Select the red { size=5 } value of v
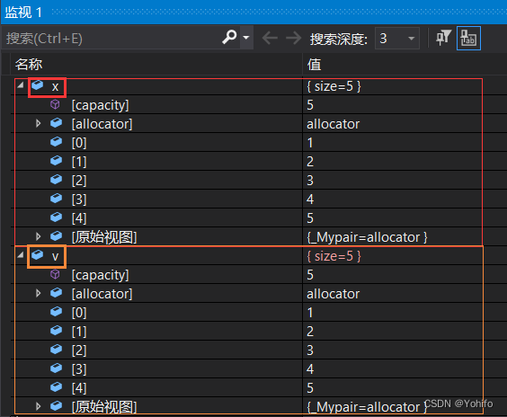This screenshot has width=507, height=417. tap(334, 256)
